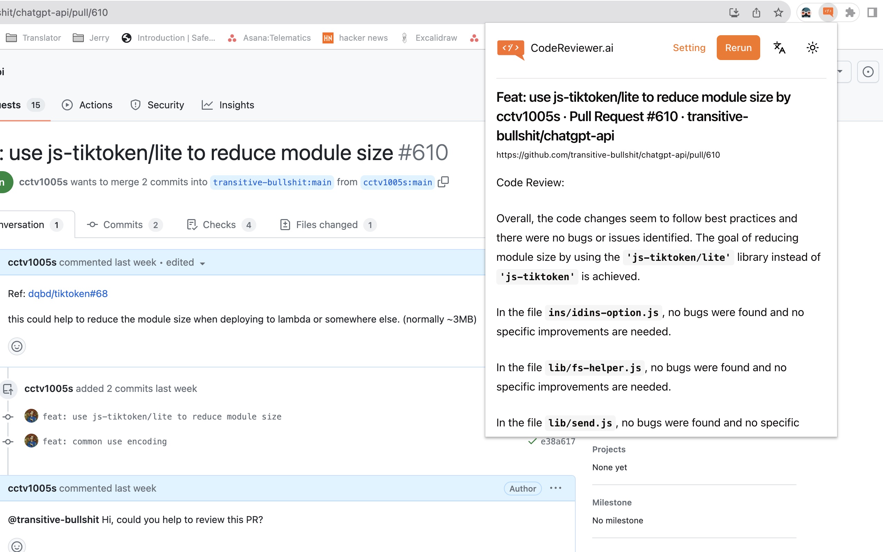Image resolution: width=883 pixels, height=552 pixels.
Task: Expand the edited history dropdown
Action: click(x=202, y=263)
